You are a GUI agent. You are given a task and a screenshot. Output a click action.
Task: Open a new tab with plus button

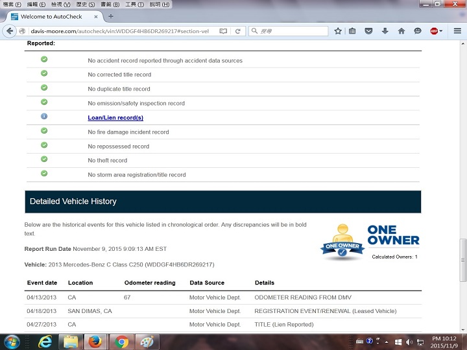point(111,16)
